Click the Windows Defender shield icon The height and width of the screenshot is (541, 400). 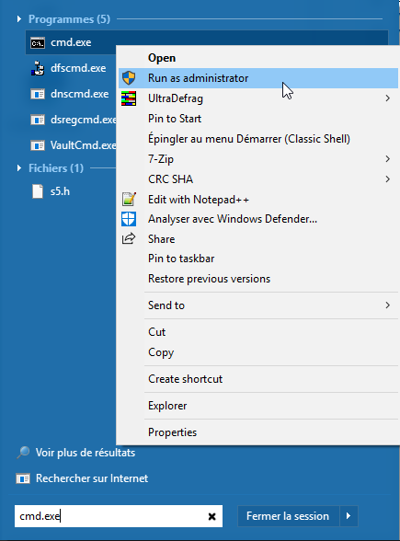point(129,219)
